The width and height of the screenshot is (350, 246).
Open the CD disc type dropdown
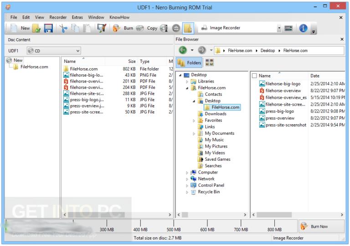[54, 51]
